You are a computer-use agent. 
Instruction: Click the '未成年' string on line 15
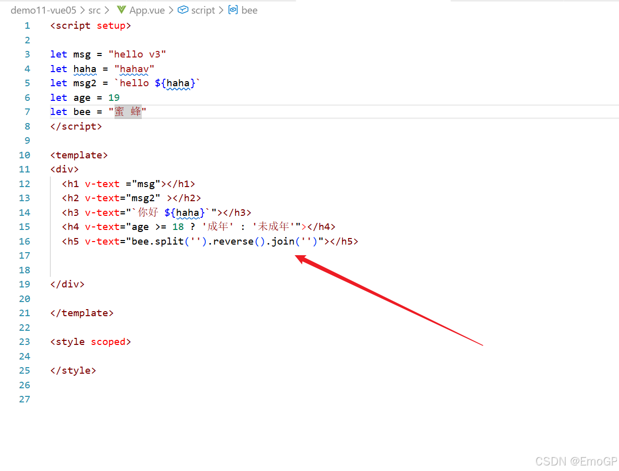[273, 227]
